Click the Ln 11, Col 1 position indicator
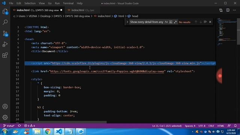 pos(167,126)
